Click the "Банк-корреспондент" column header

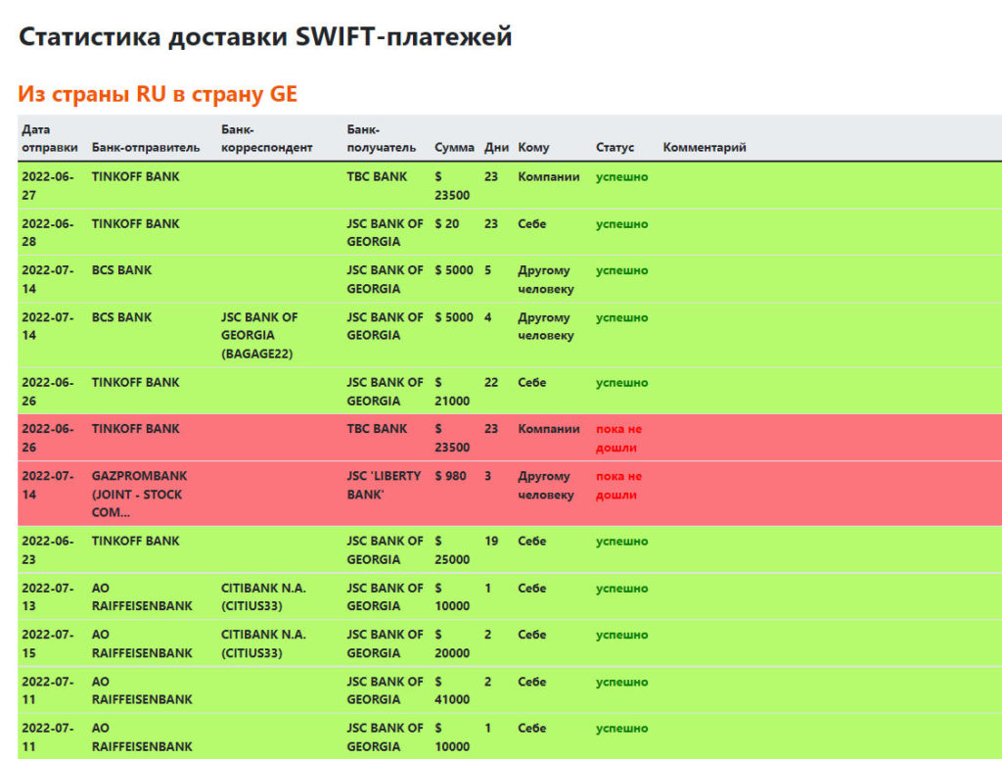[x=266, y=138]
